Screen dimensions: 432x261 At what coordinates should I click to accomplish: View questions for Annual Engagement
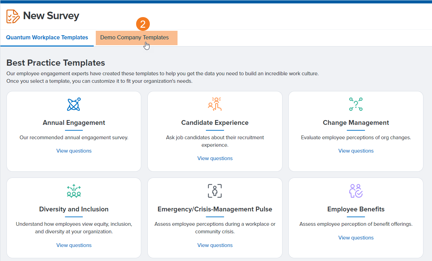tap(74, 151)
